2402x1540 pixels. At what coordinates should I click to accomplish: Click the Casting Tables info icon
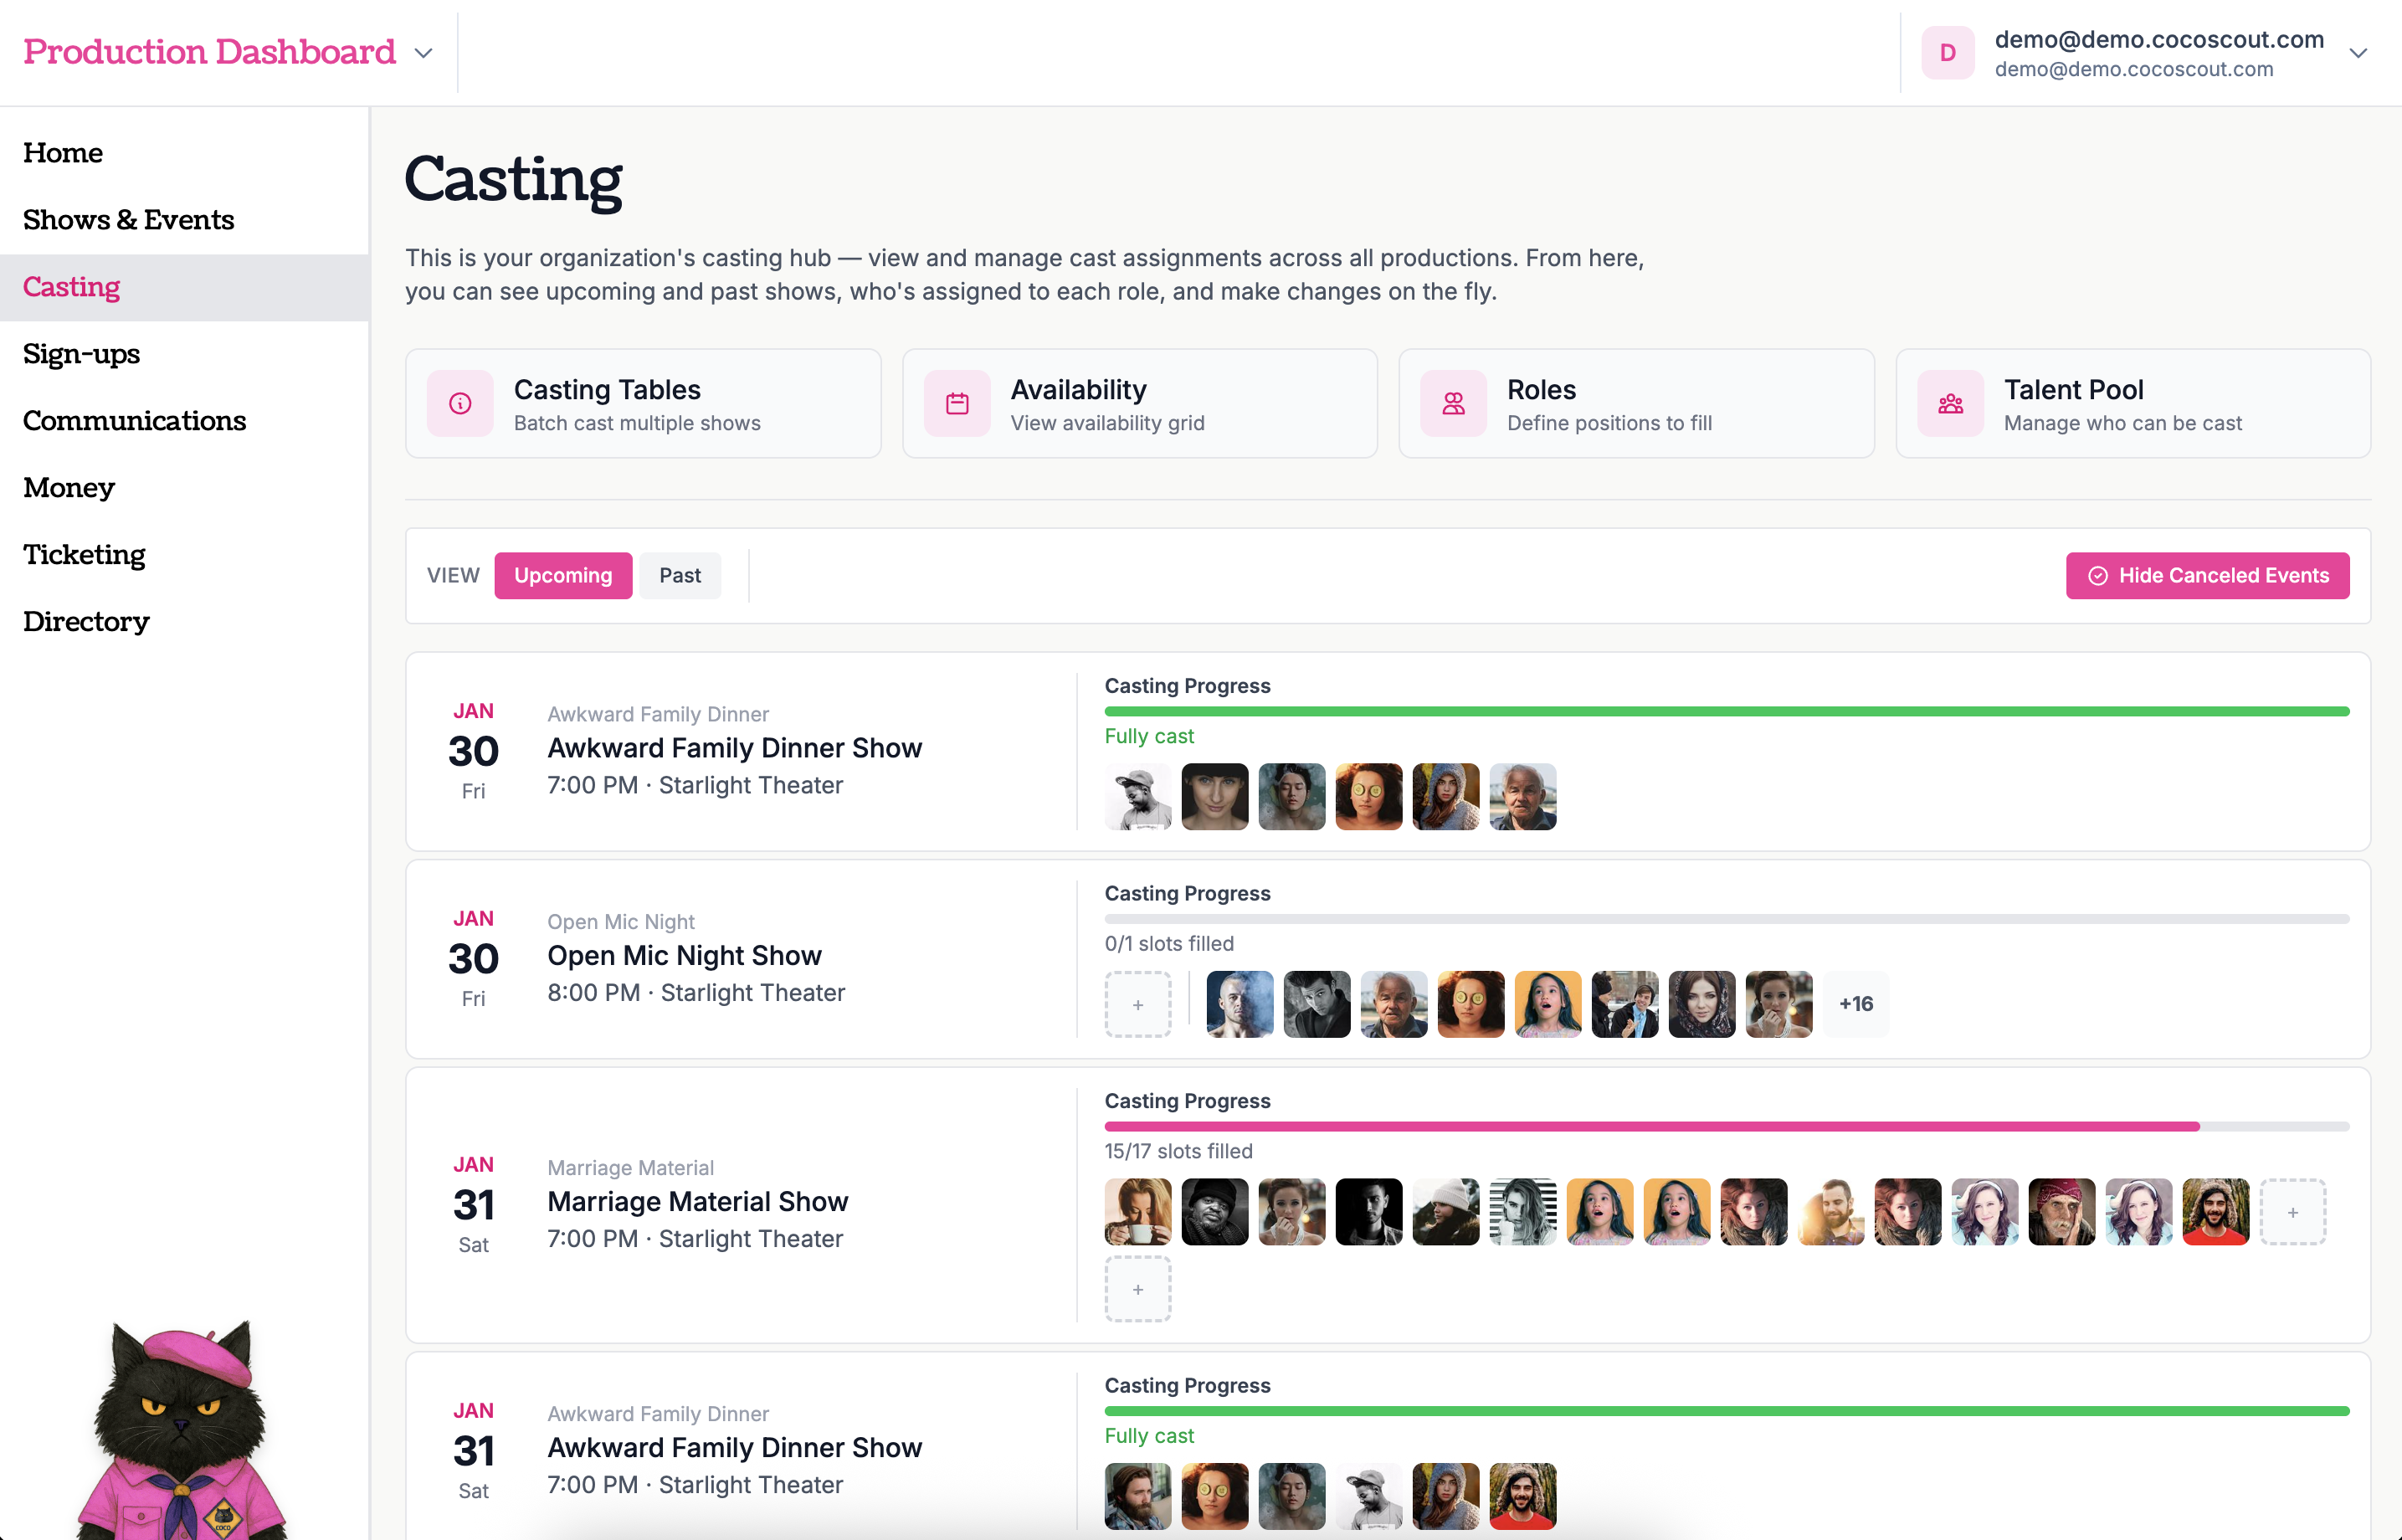[x=460, y=403]
